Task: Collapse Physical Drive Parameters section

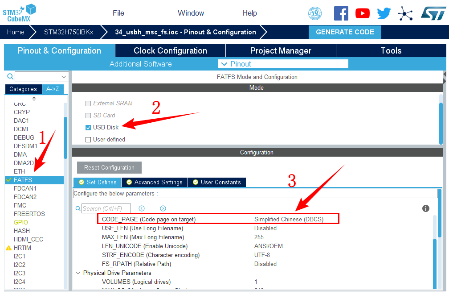Action: (78, 273)
